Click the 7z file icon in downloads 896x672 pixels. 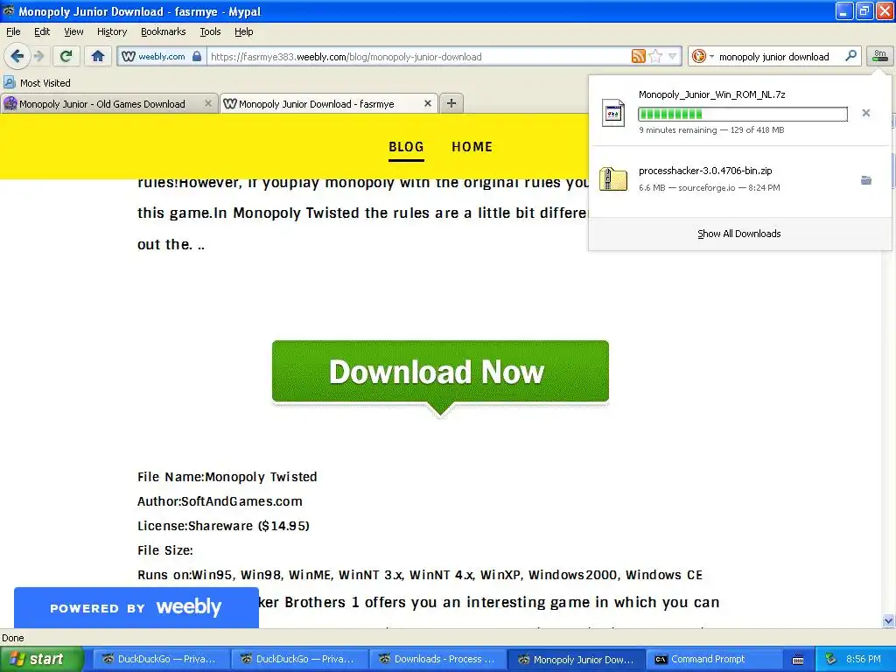613,113
